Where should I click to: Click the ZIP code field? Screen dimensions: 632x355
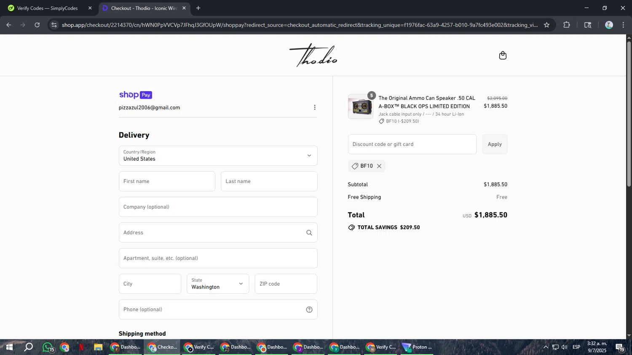(x=286, y=284)
